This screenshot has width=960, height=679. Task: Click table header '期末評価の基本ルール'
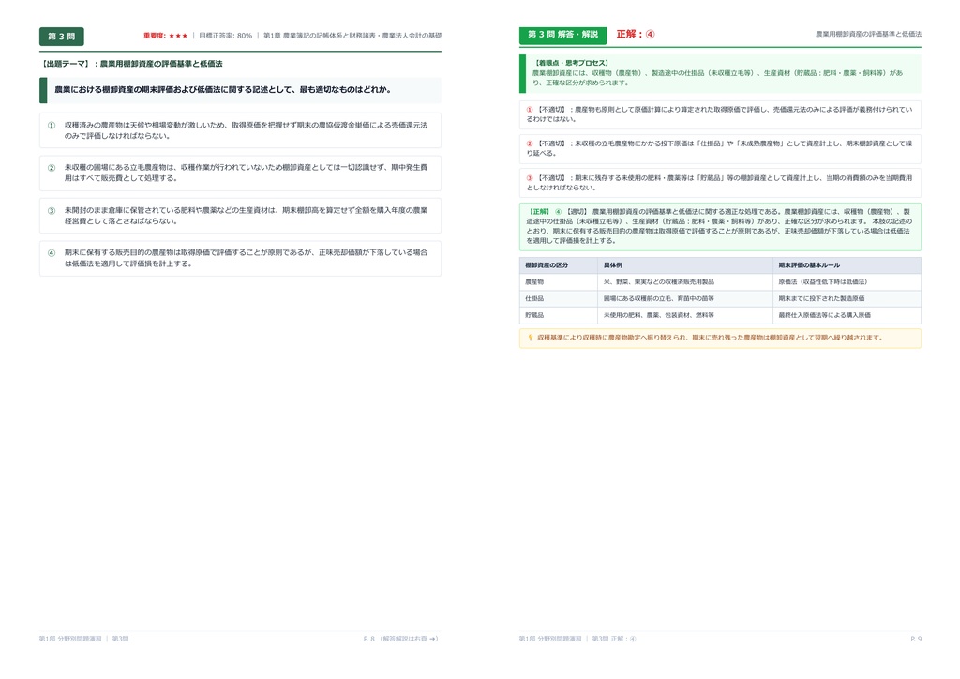point(809,265)
